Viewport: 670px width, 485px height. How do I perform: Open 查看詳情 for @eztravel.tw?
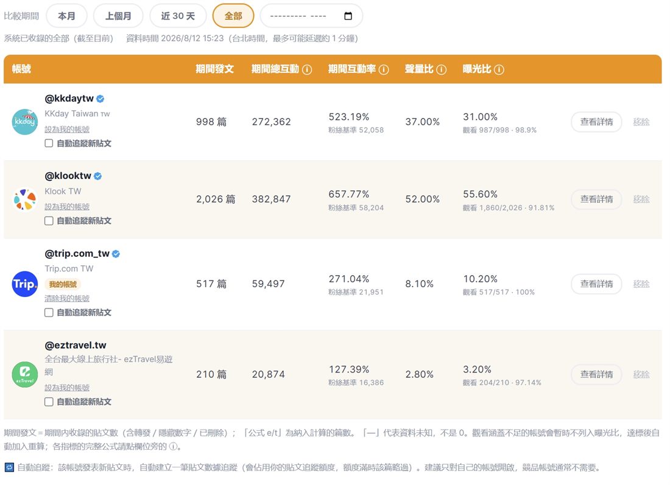(x=596, y=374)
